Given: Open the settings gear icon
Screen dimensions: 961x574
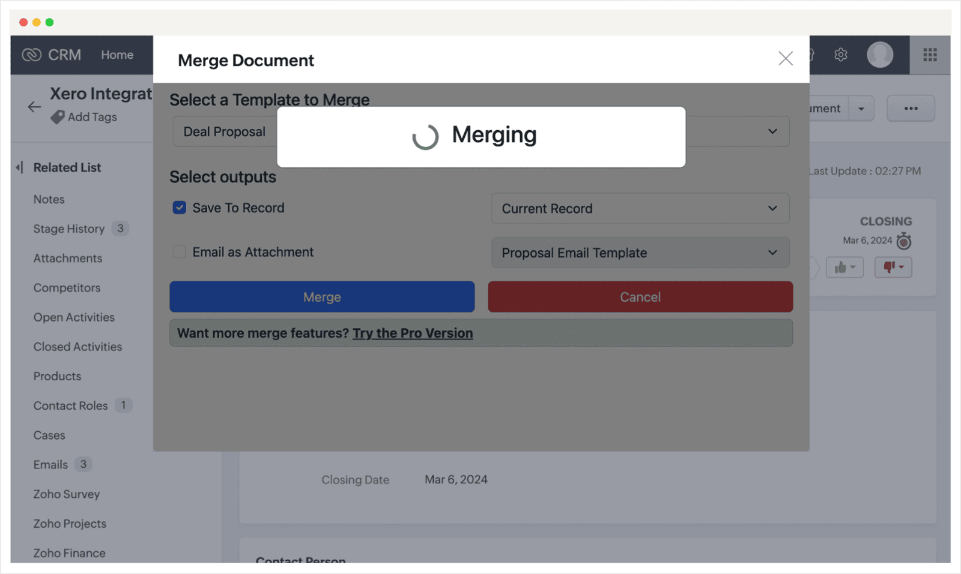Looking at the screenshot, I should coord(841,55).
